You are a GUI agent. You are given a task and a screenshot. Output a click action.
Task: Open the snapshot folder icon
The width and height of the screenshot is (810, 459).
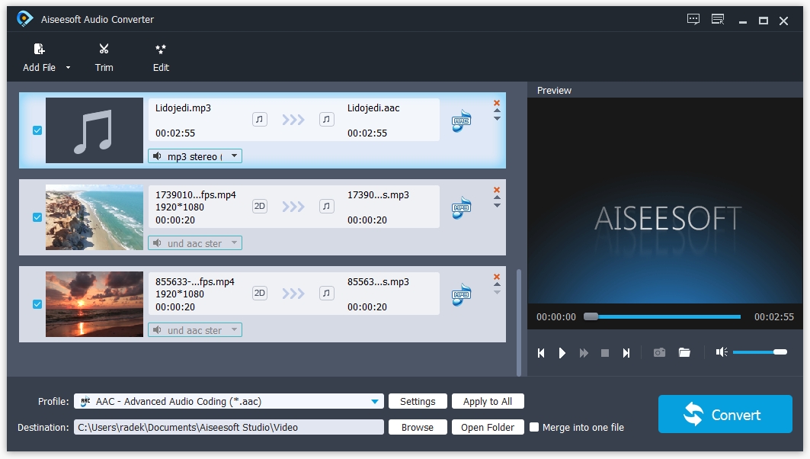[x=684, y=352]
